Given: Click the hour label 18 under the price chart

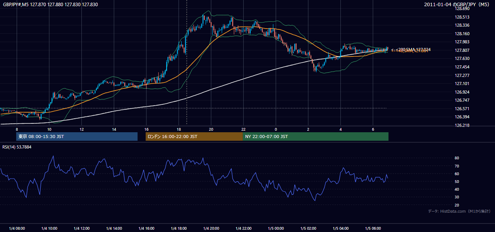Looking at the screenshot, I should pyautogui.click(x=179, y=129).
